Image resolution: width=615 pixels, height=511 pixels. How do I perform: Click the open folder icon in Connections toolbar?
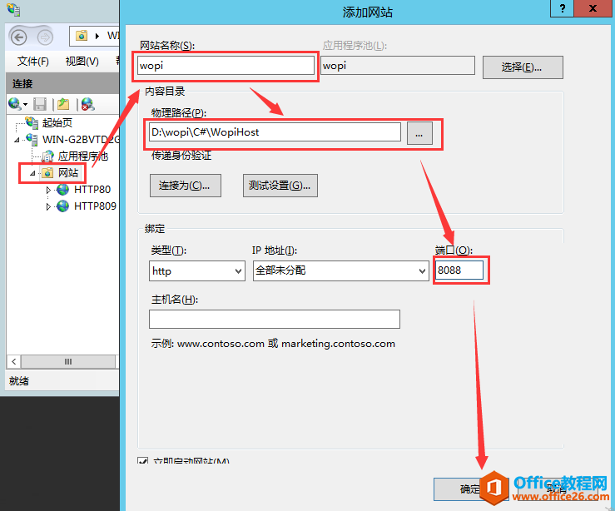click(x=63, y=104)
